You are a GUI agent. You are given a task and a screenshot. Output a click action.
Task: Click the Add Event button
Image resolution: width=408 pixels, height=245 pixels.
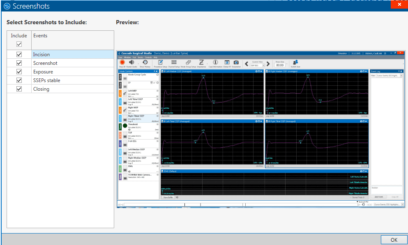[x=379, y=197]
